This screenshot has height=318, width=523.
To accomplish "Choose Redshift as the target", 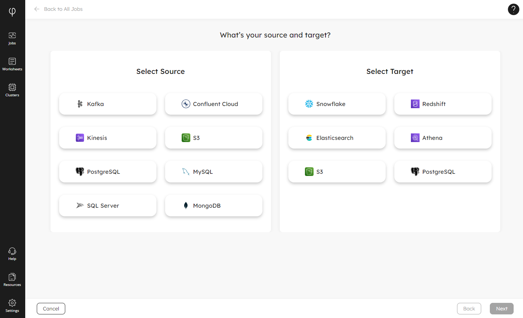I will [x=443, y=104].
